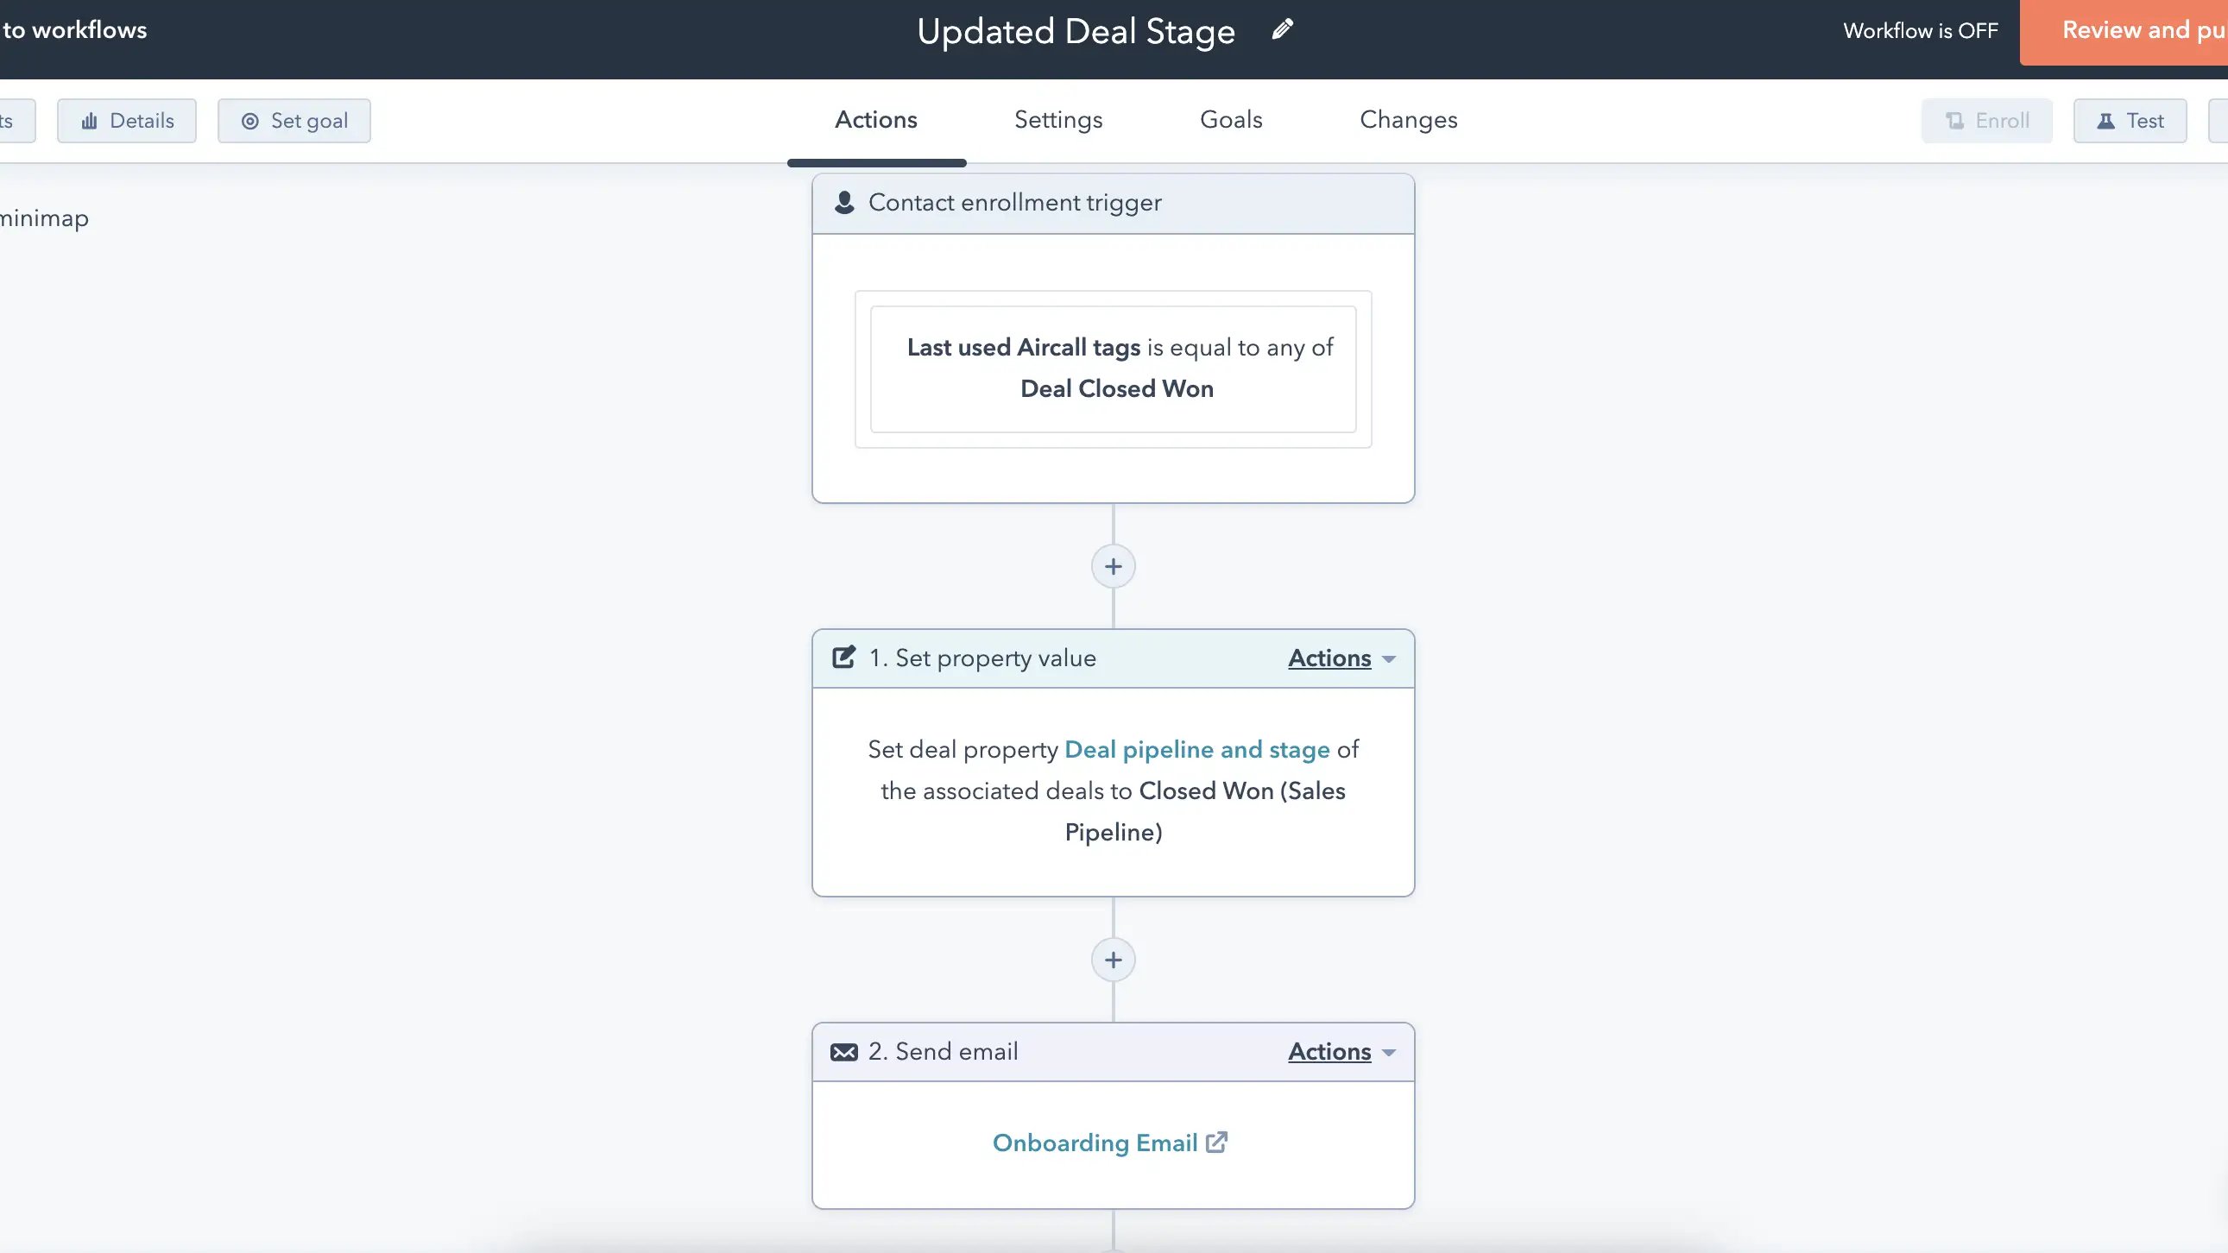Select the Settings tab
The height and width of the screenshot is (1253, 2228).
tap(1057, 119)
